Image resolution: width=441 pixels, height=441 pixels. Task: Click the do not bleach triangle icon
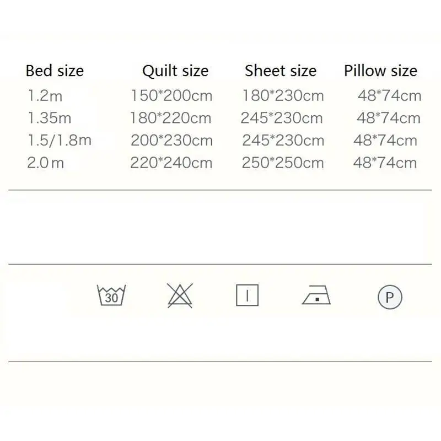(x=180, y=295)
